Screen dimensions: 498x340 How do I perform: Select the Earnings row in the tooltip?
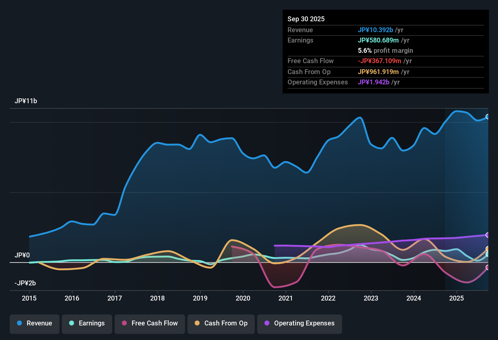385,40
